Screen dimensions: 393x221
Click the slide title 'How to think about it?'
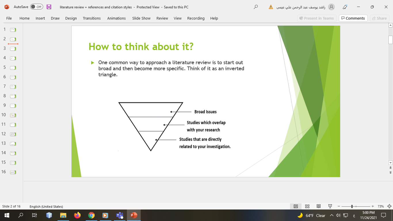click(x=141, y=47)
